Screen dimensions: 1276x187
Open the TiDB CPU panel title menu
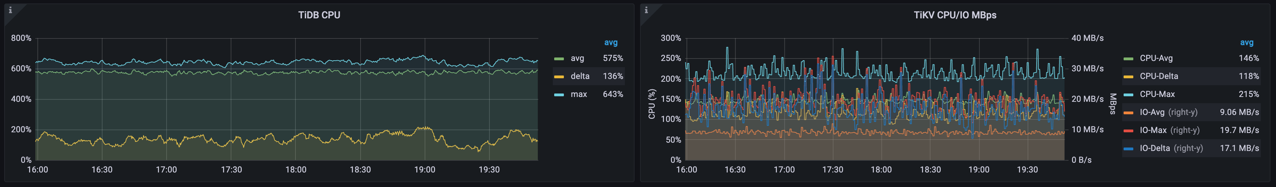tap(319, 15)
